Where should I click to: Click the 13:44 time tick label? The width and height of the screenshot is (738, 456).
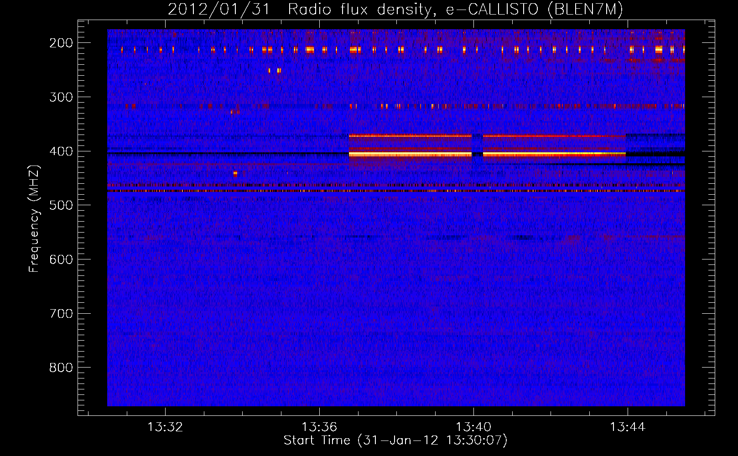[628, 427]
